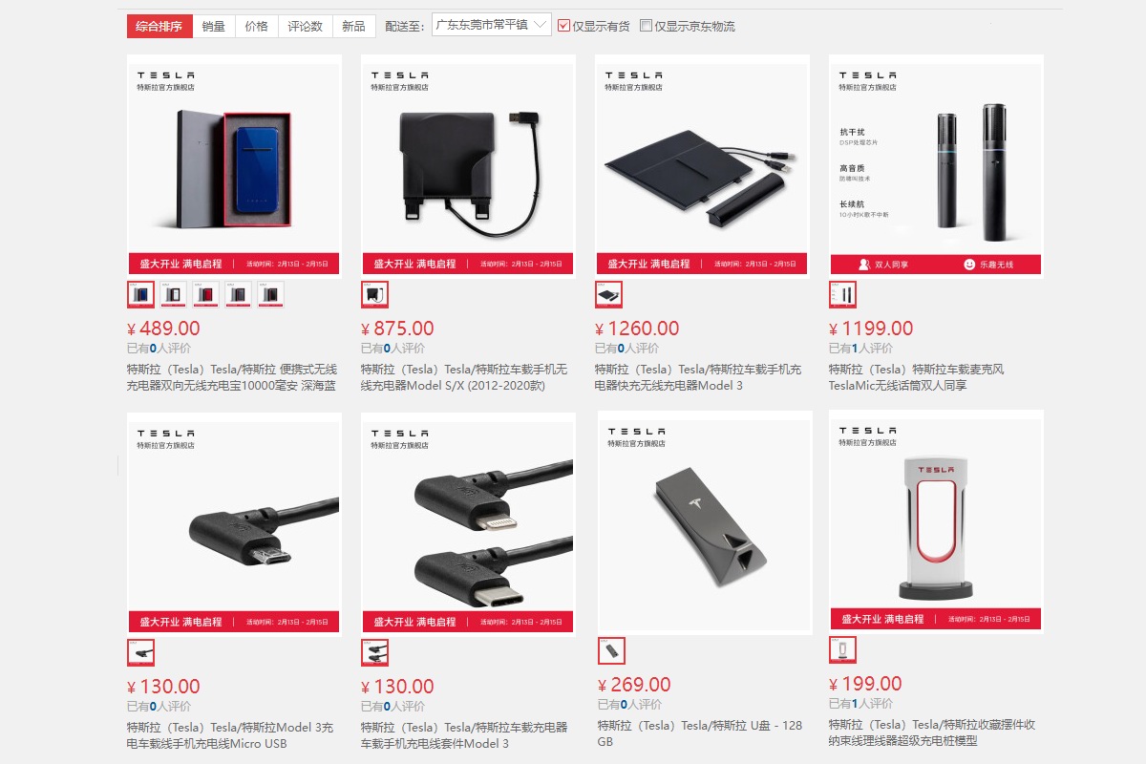Select the 新品 sorting tab
The width and height of the screenshot is (1146, 764).
(353, 26)
